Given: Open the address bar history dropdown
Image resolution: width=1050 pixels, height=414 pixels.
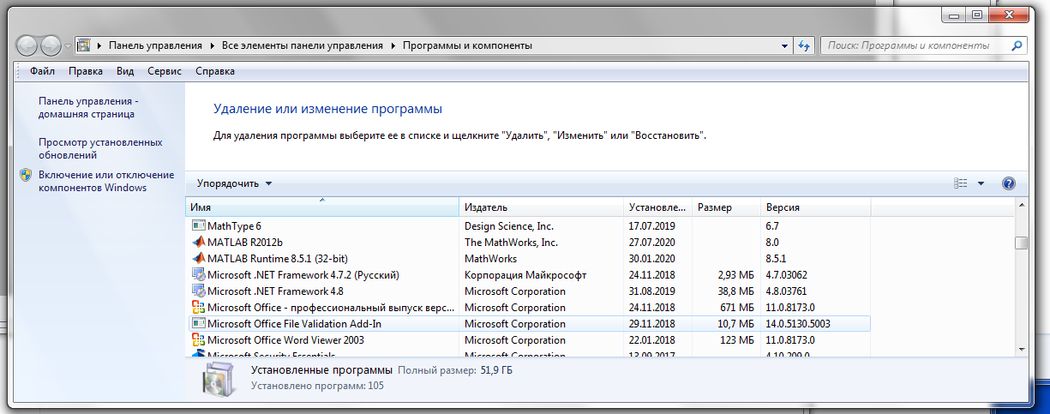Looking at the screenshot, I should point(785,45).
